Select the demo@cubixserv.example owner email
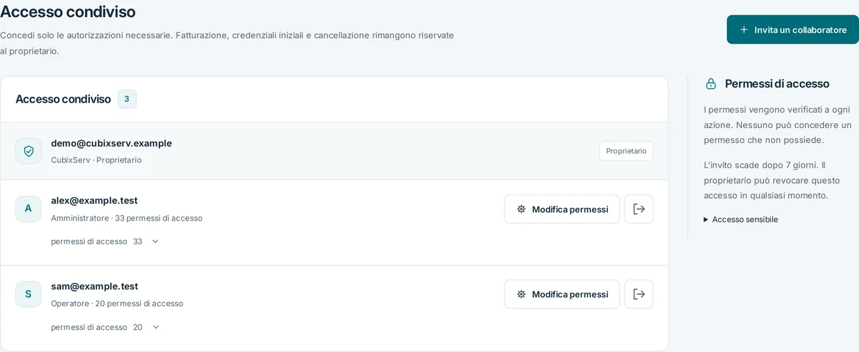859x352 pixels. [111, 143]
